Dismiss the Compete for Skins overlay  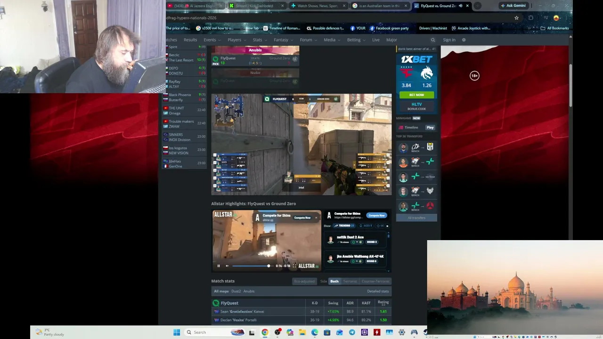tap(316, 218)
